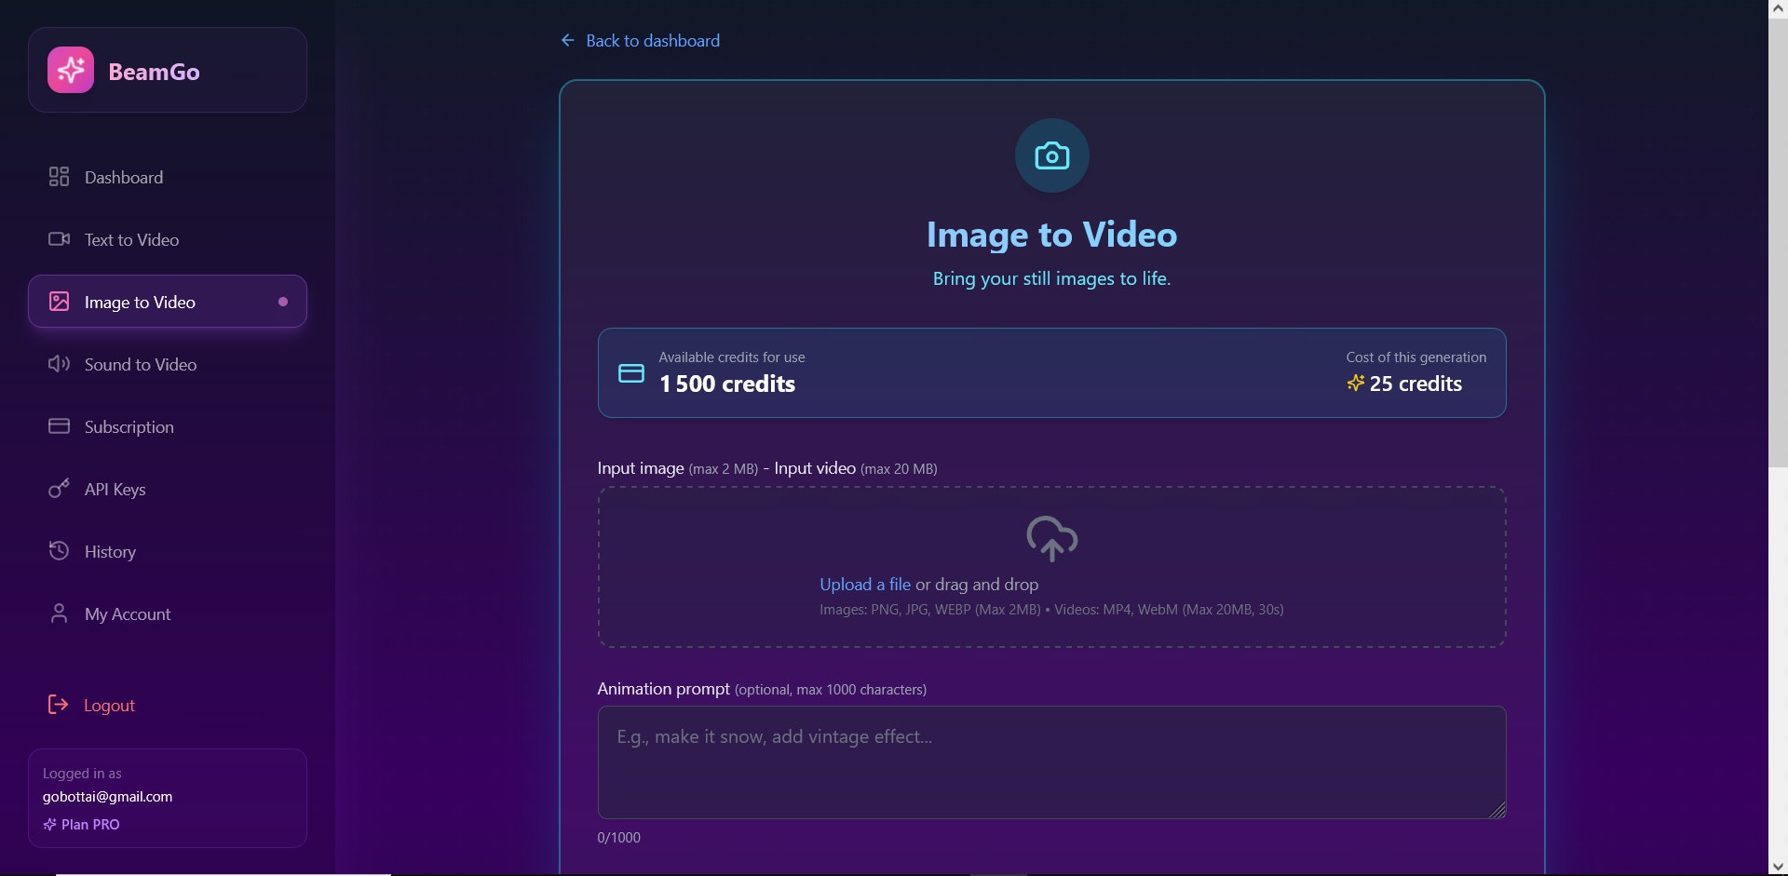Click inside the animation prompt text box

coord(1050,761)
